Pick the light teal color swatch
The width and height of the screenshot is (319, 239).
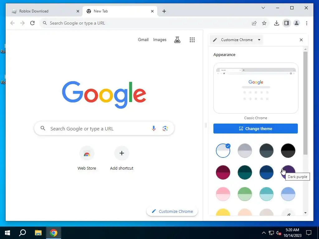pos(266,194)
